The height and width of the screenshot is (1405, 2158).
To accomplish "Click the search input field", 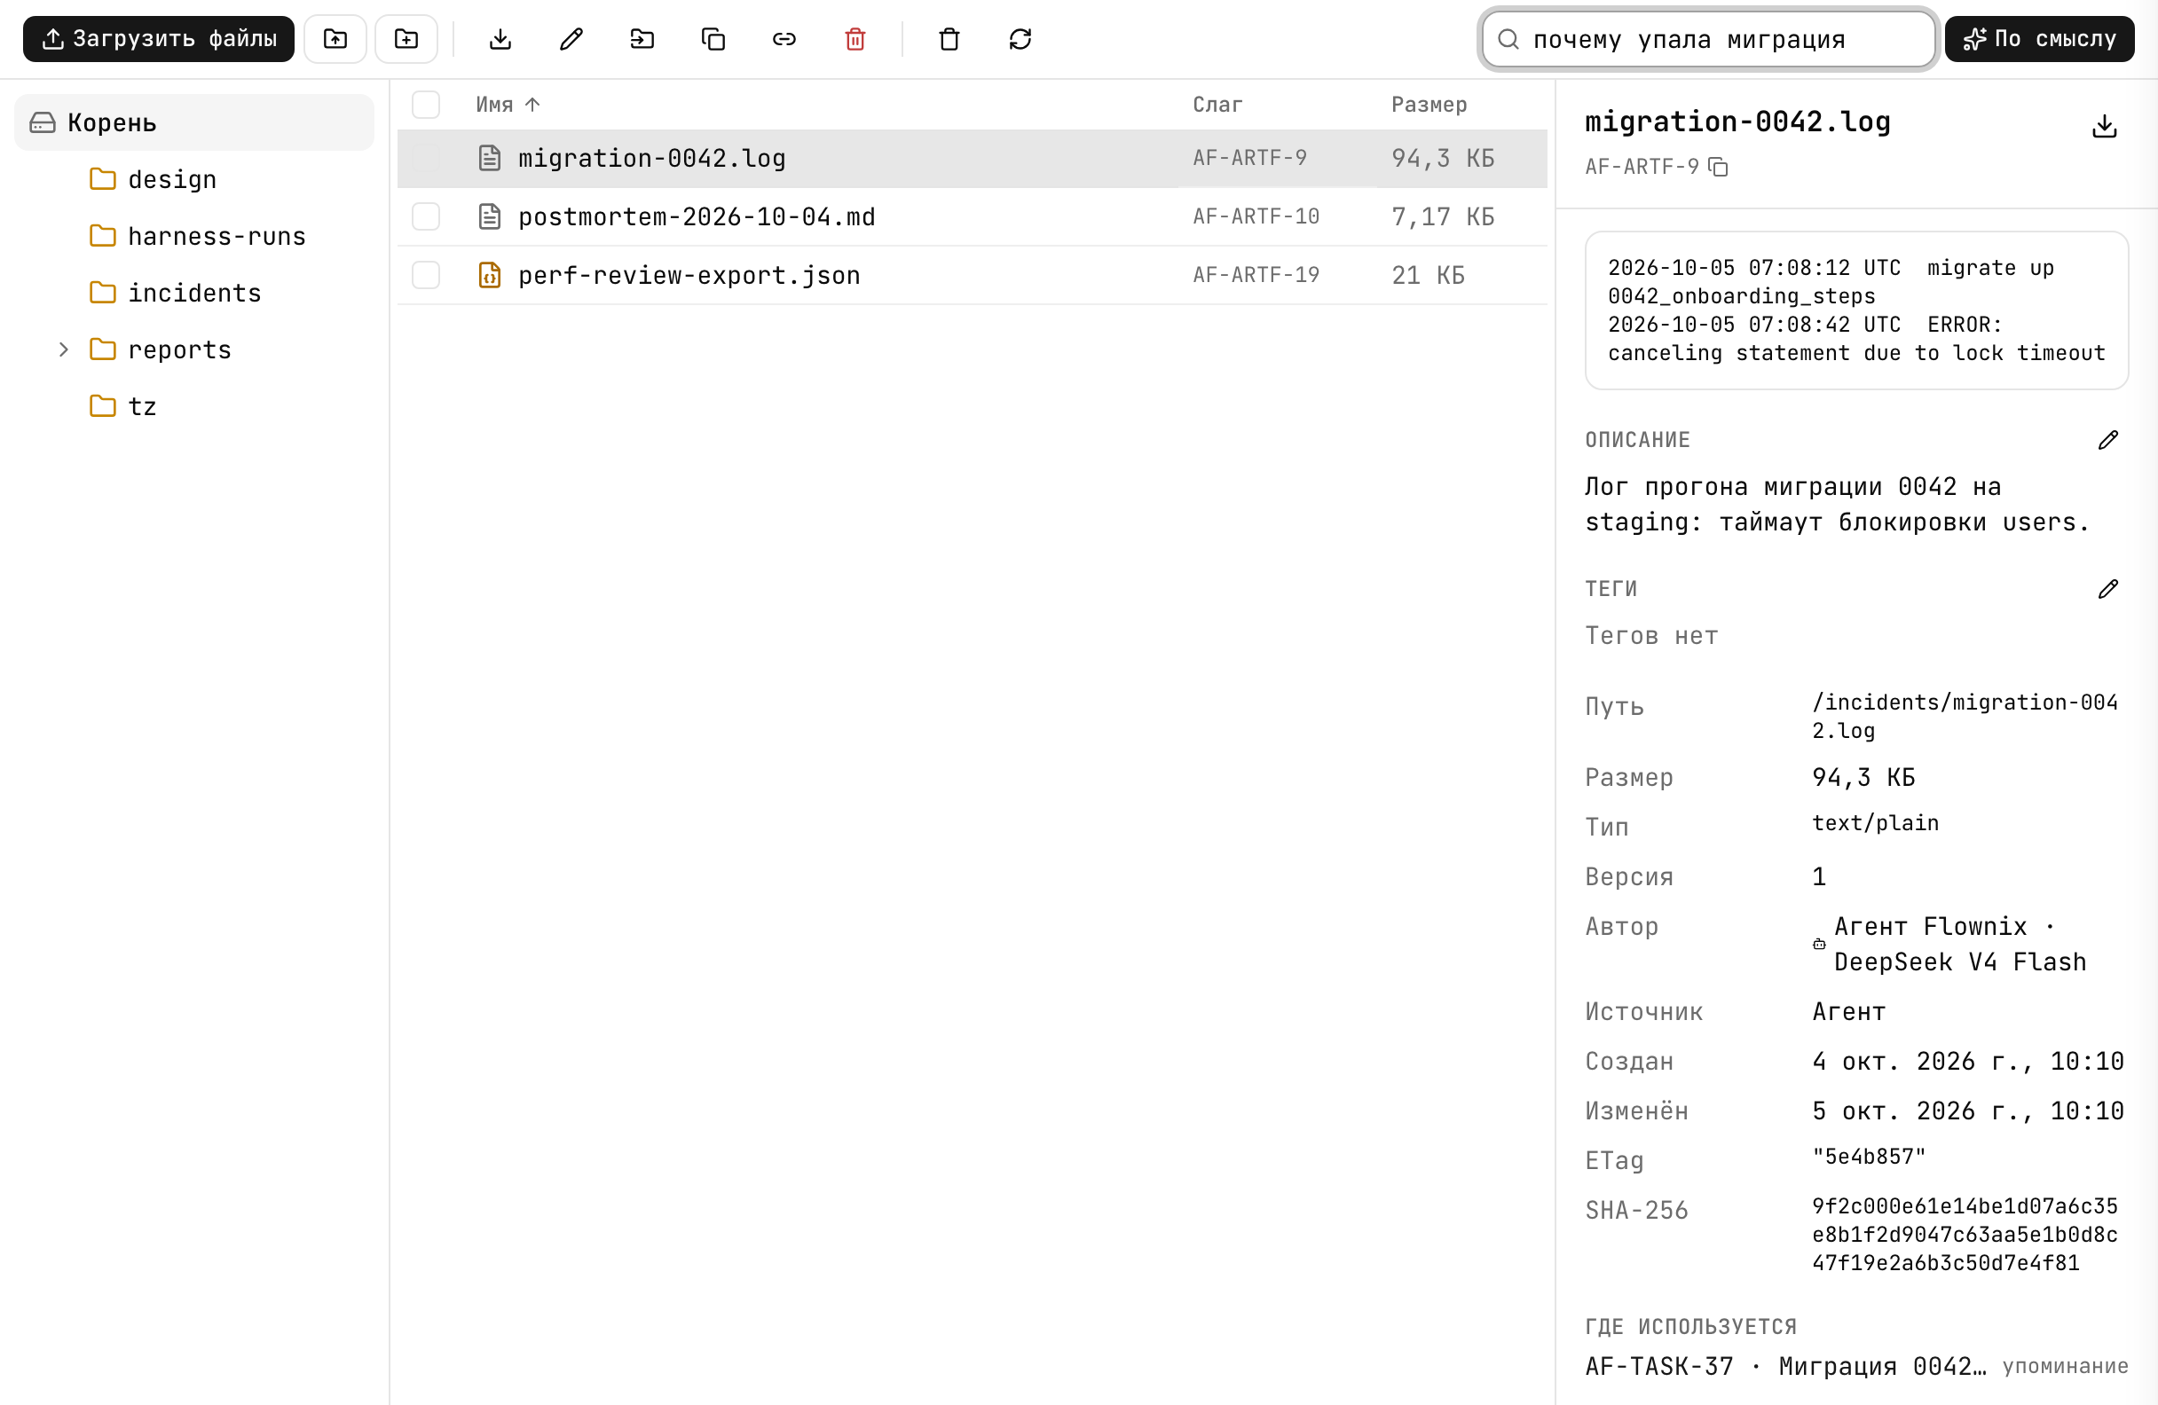I will 1709,39.
